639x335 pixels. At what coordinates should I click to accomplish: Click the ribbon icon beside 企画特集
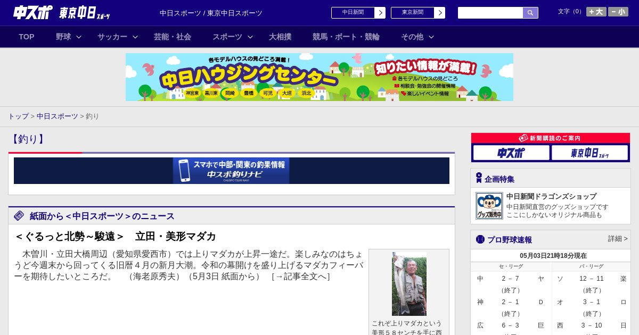pos(479,178)
